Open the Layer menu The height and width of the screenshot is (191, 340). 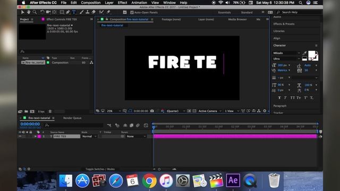(x=109, y=3)
